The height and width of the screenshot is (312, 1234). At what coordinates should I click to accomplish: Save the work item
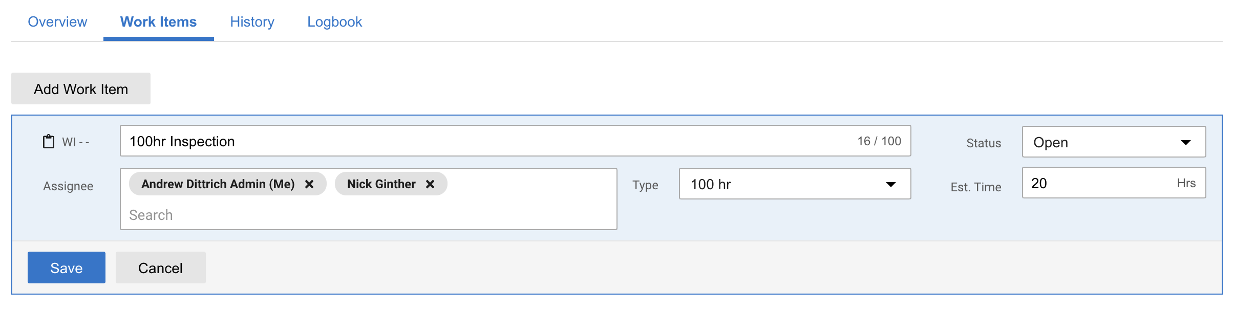[x=67, y=268]
